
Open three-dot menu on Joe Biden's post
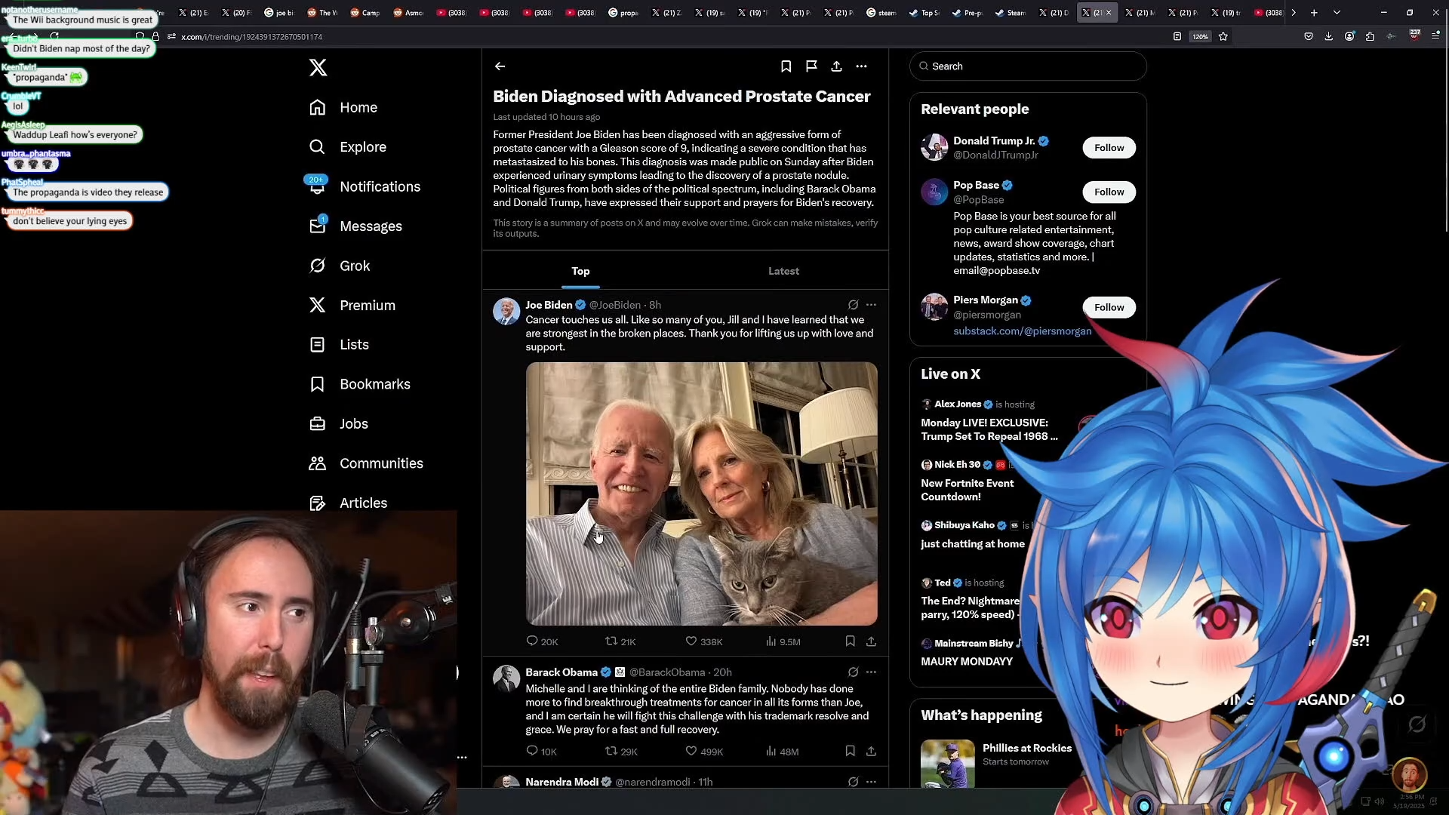click(871, 305)
